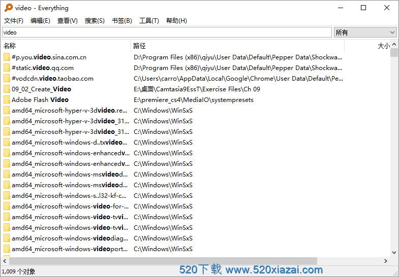Open the 搜索(S) menu
Viewport: 399px width, 277px height.
95,21
